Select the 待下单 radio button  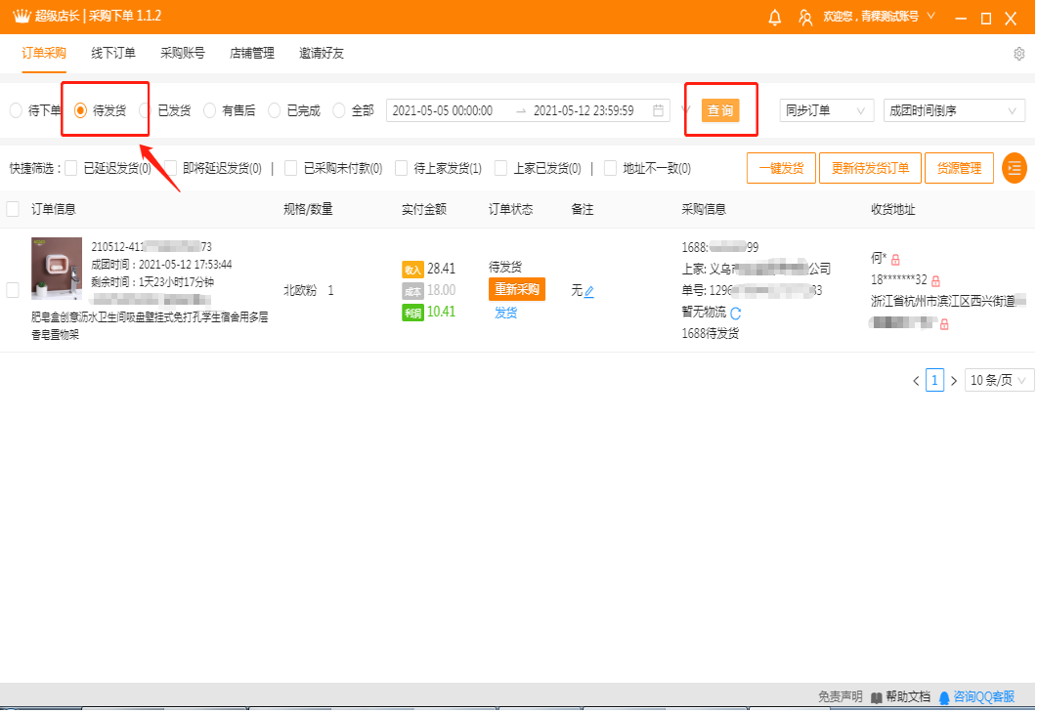tap(16, 110)
